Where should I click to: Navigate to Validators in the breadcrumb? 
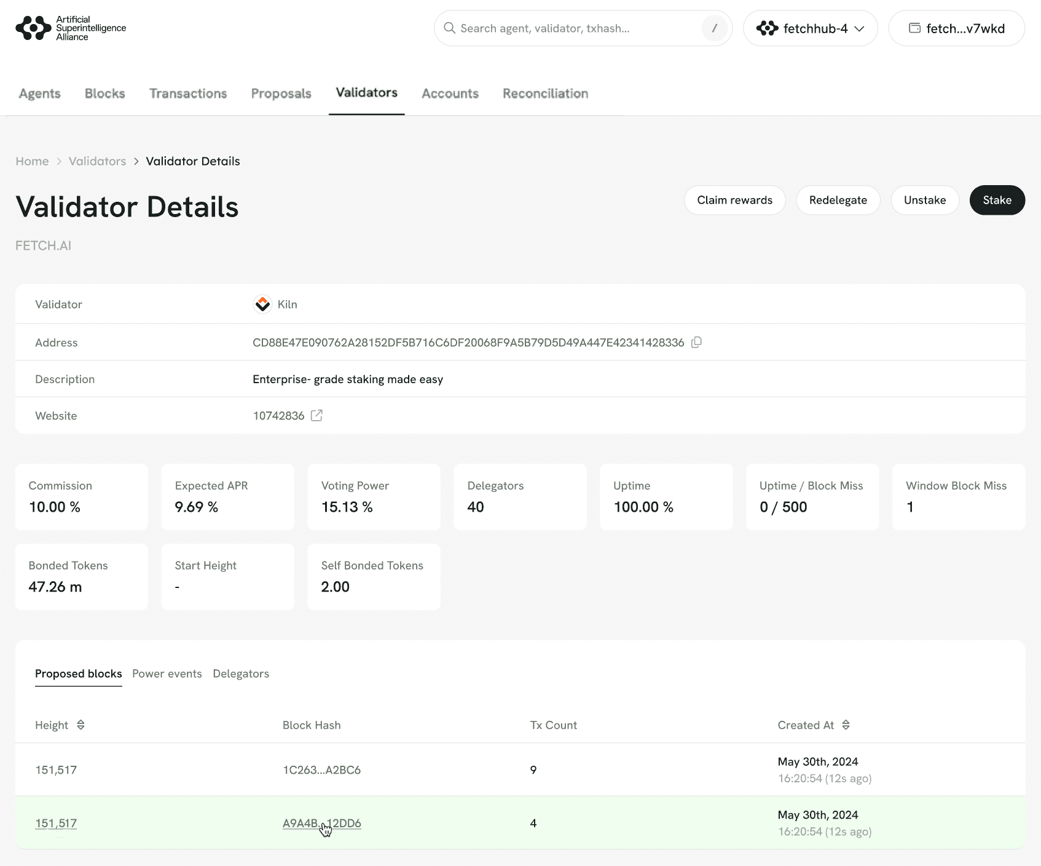(97, 161)
